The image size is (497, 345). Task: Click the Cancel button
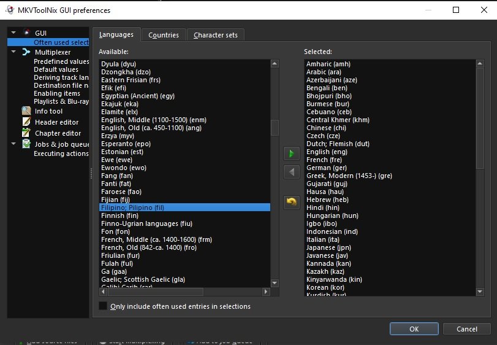pyautogui.click(x=466, y=329)
